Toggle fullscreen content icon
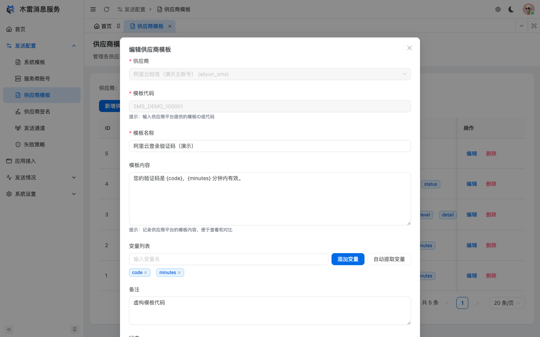This screenshot has width=540, height=337. 534,26
